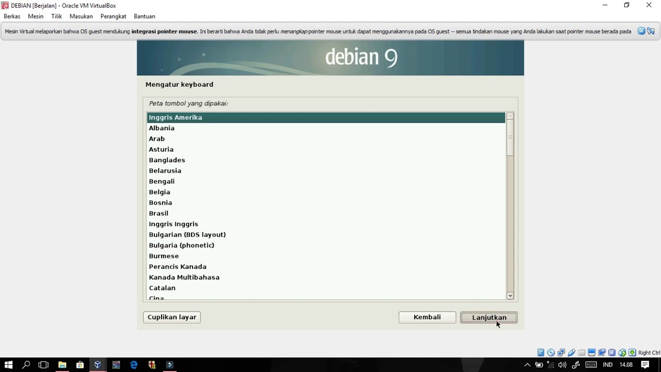Open Microsoft Edge from the taskbar
This screenshot has width=661, height=372.
coord(134,365)
